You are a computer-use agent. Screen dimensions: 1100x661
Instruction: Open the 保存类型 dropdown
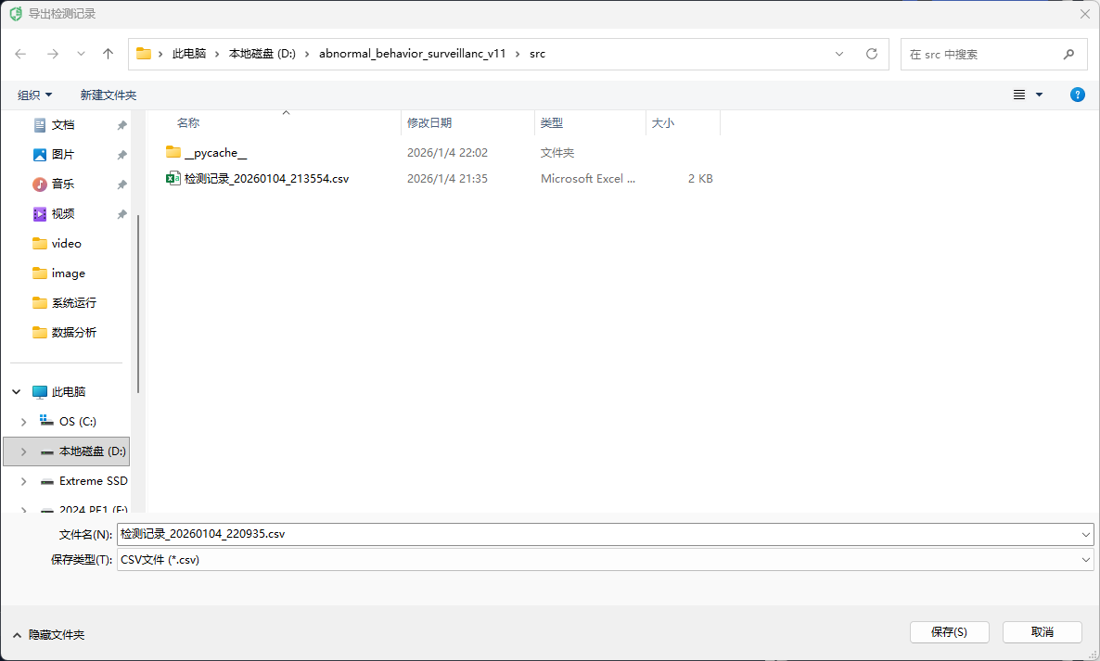click(1086, 560)
